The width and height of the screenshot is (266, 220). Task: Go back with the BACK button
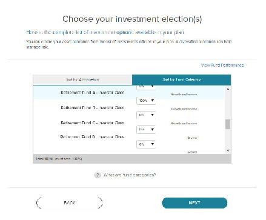pos(70,203)
